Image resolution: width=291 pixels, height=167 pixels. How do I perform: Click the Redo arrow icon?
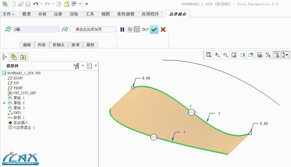pyautogui.click(x=47, y=4)
